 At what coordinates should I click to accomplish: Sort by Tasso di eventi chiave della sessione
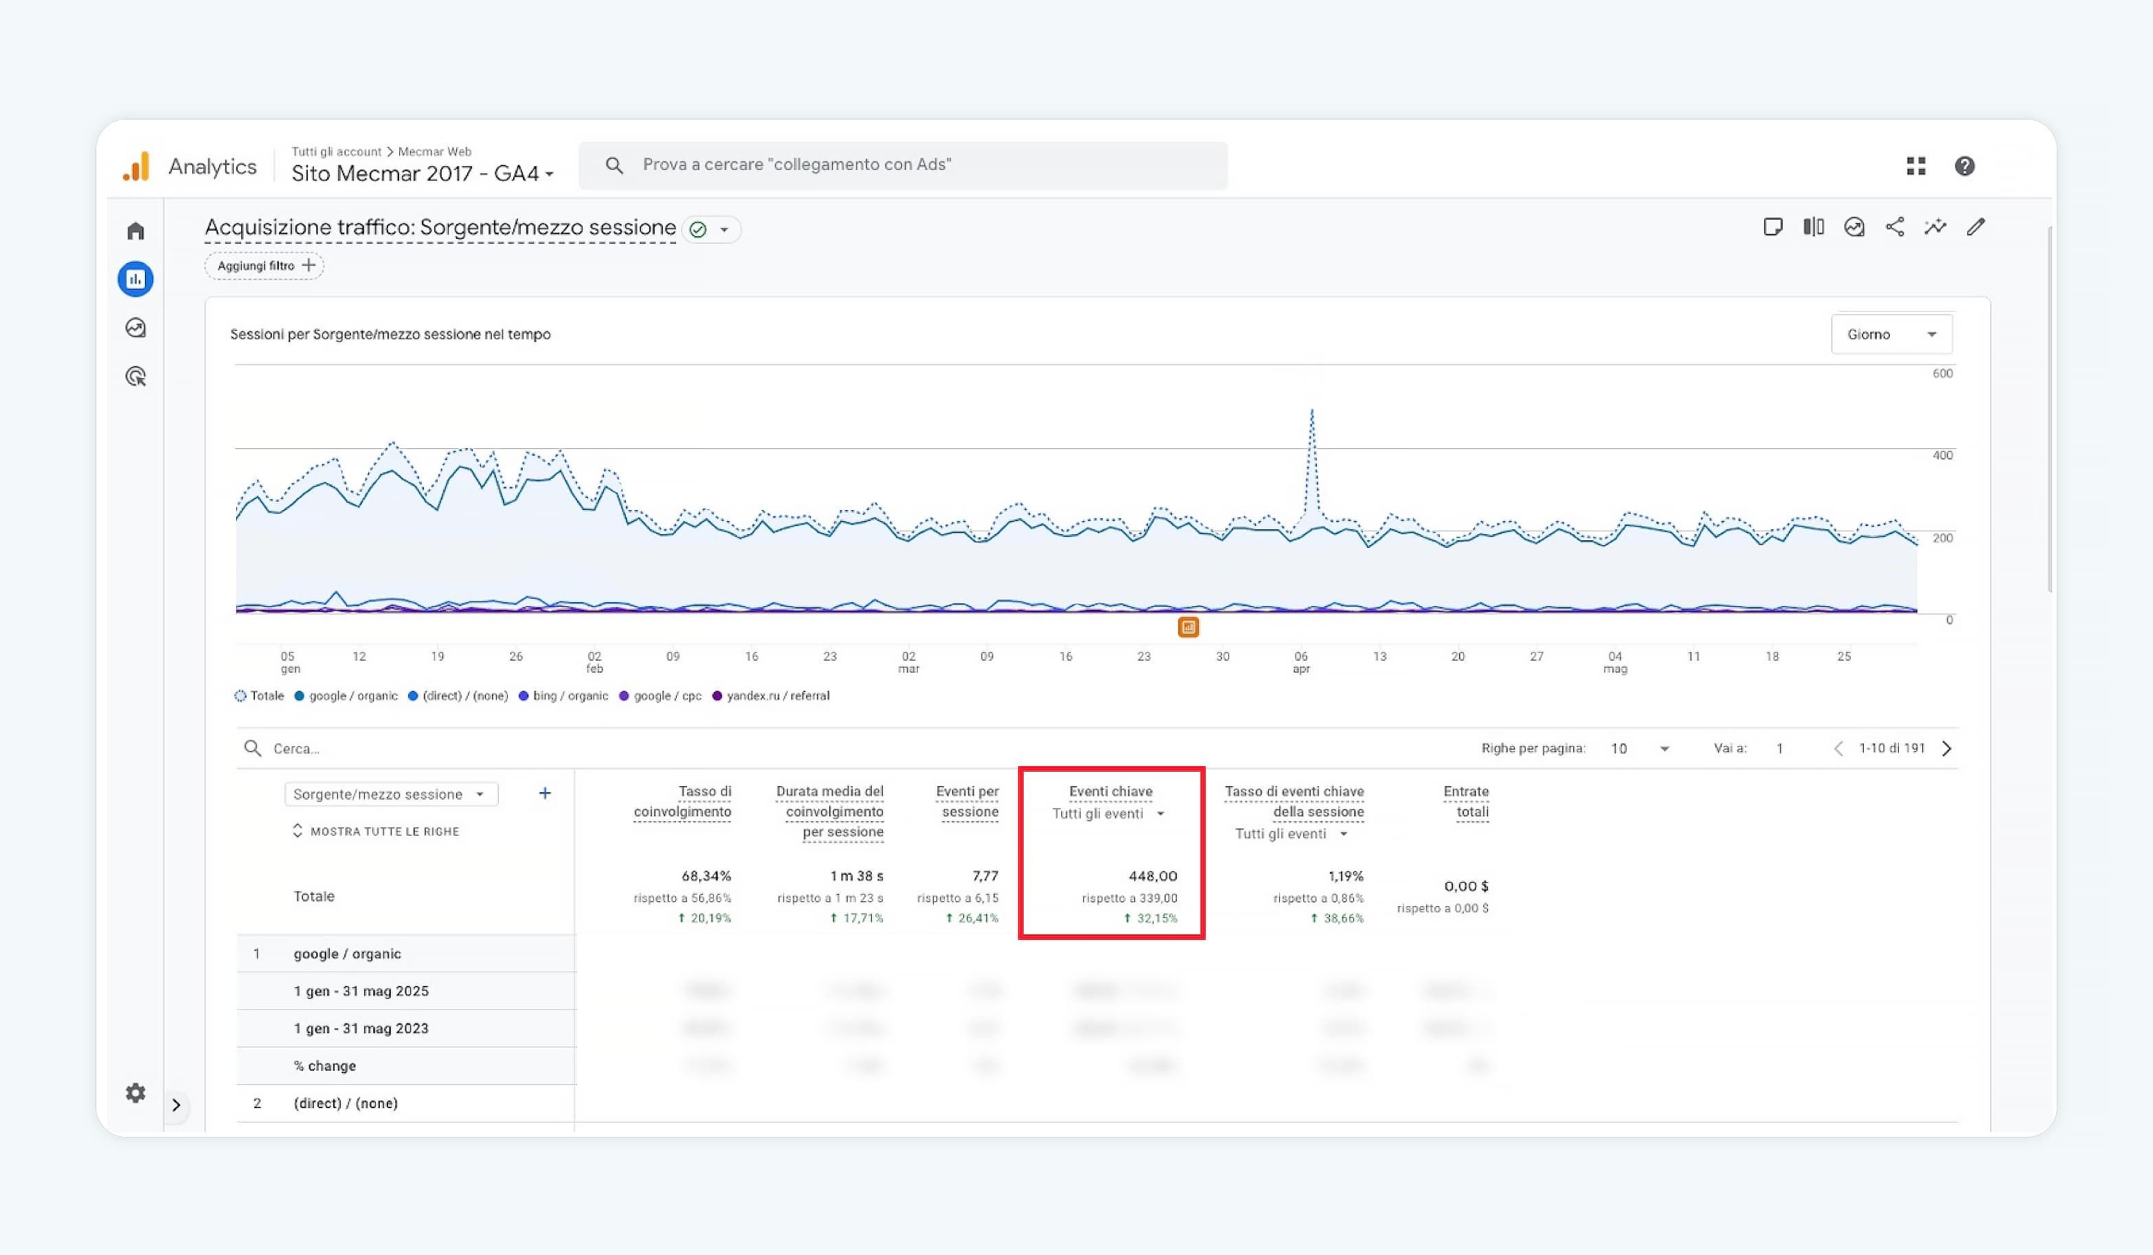click(1294, 802)
